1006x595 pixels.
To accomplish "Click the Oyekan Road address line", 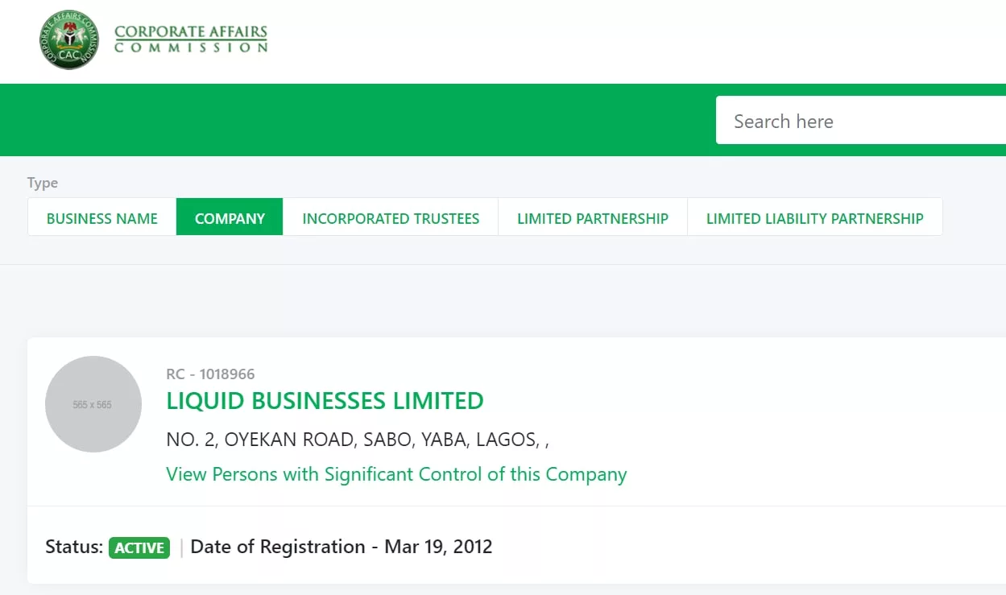I will (358, 440).
